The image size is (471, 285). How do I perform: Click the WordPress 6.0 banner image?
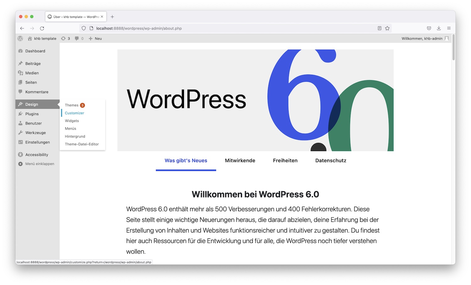(x=255, y=100)
